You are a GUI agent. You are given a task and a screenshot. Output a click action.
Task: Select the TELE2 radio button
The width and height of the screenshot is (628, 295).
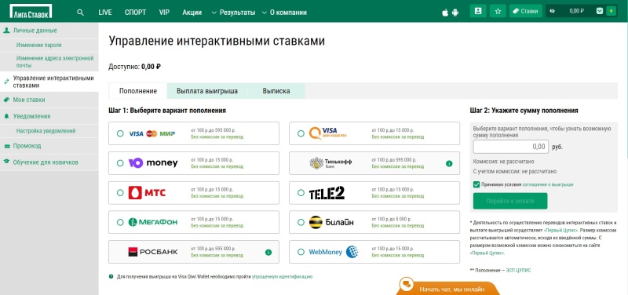301,193
